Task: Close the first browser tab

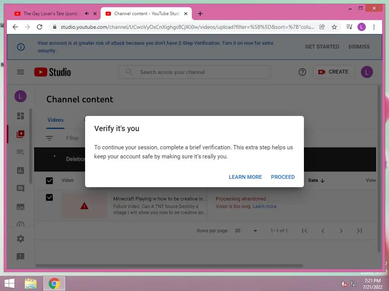Action: pyautogui.click(x=95, y=14)
